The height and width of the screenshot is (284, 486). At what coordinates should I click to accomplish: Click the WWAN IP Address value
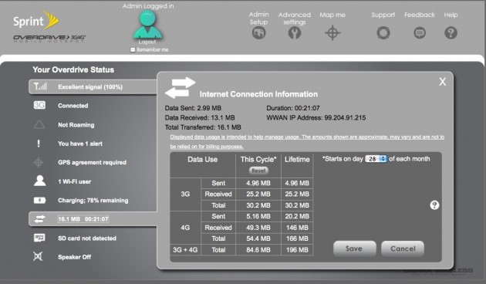click(345, 118)
